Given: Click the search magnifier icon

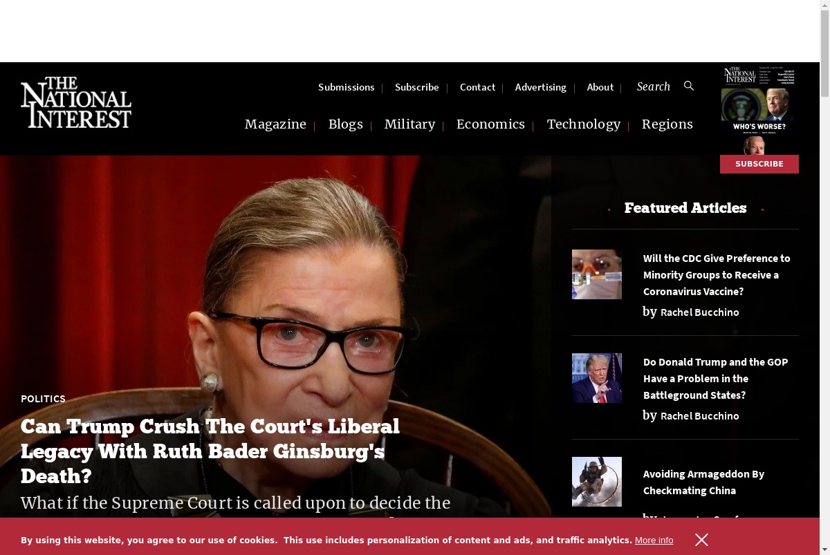Looking at the screenshot, I should point(689,86).
